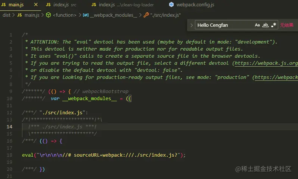Toggle Match Case in find widget

257,25
